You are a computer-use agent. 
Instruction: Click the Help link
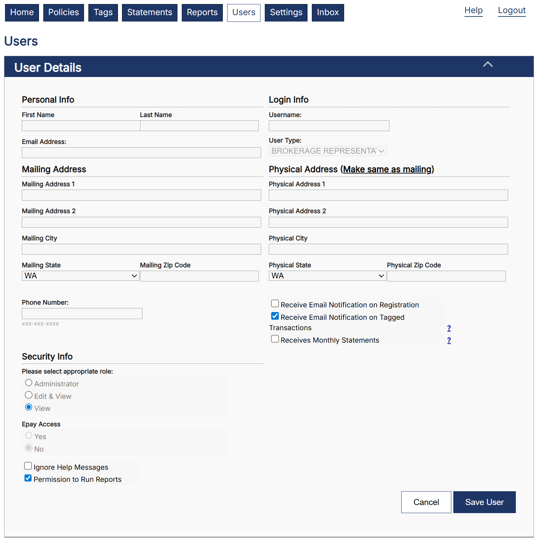click(x=473, y=10)
